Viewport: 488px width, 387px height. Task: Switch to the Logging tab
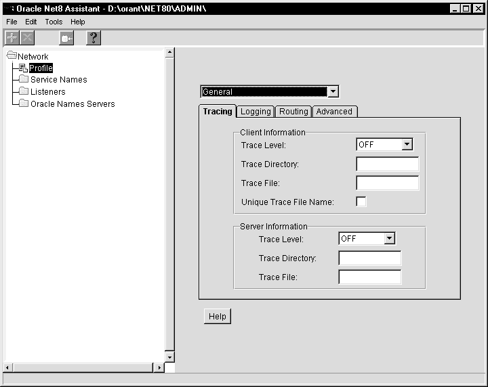pos(256,111)
